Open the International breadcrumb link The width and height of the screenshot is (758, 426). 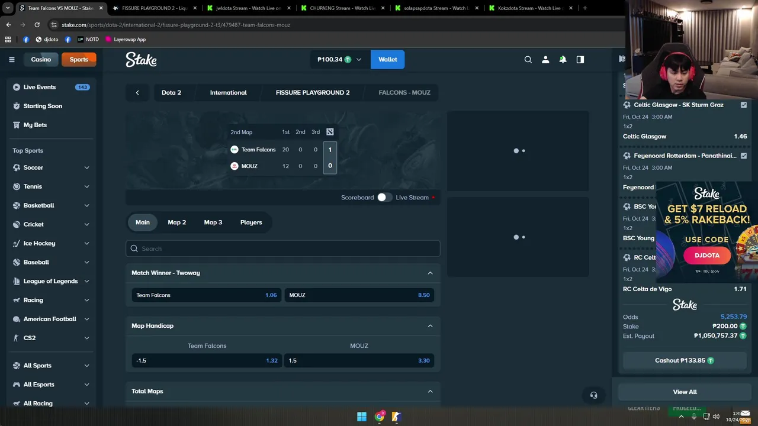tap(228, 92)
